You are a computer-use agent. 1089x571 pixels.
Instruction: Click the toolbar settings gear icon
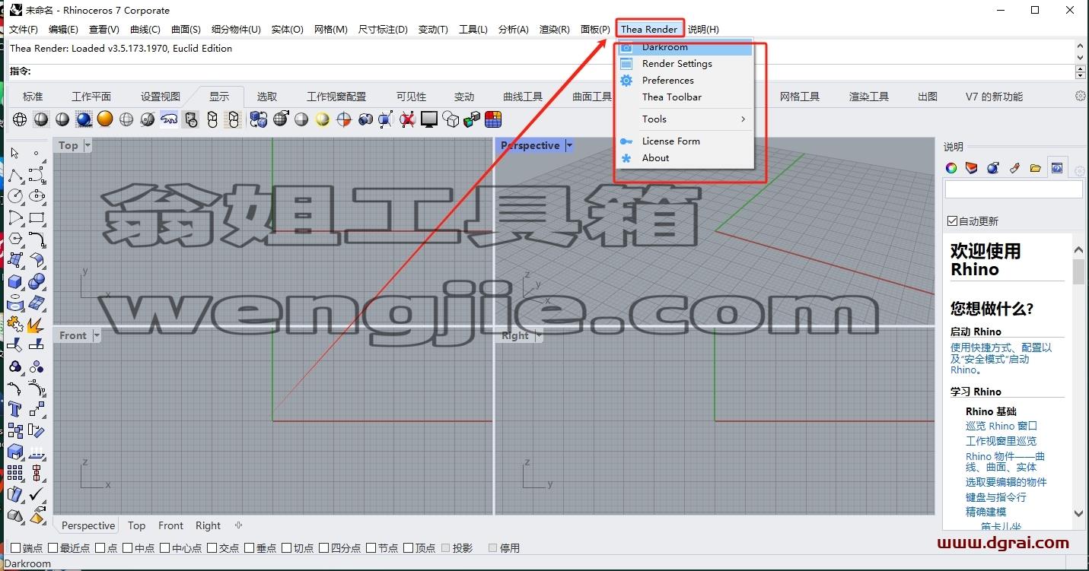(x=1080, y=96)
